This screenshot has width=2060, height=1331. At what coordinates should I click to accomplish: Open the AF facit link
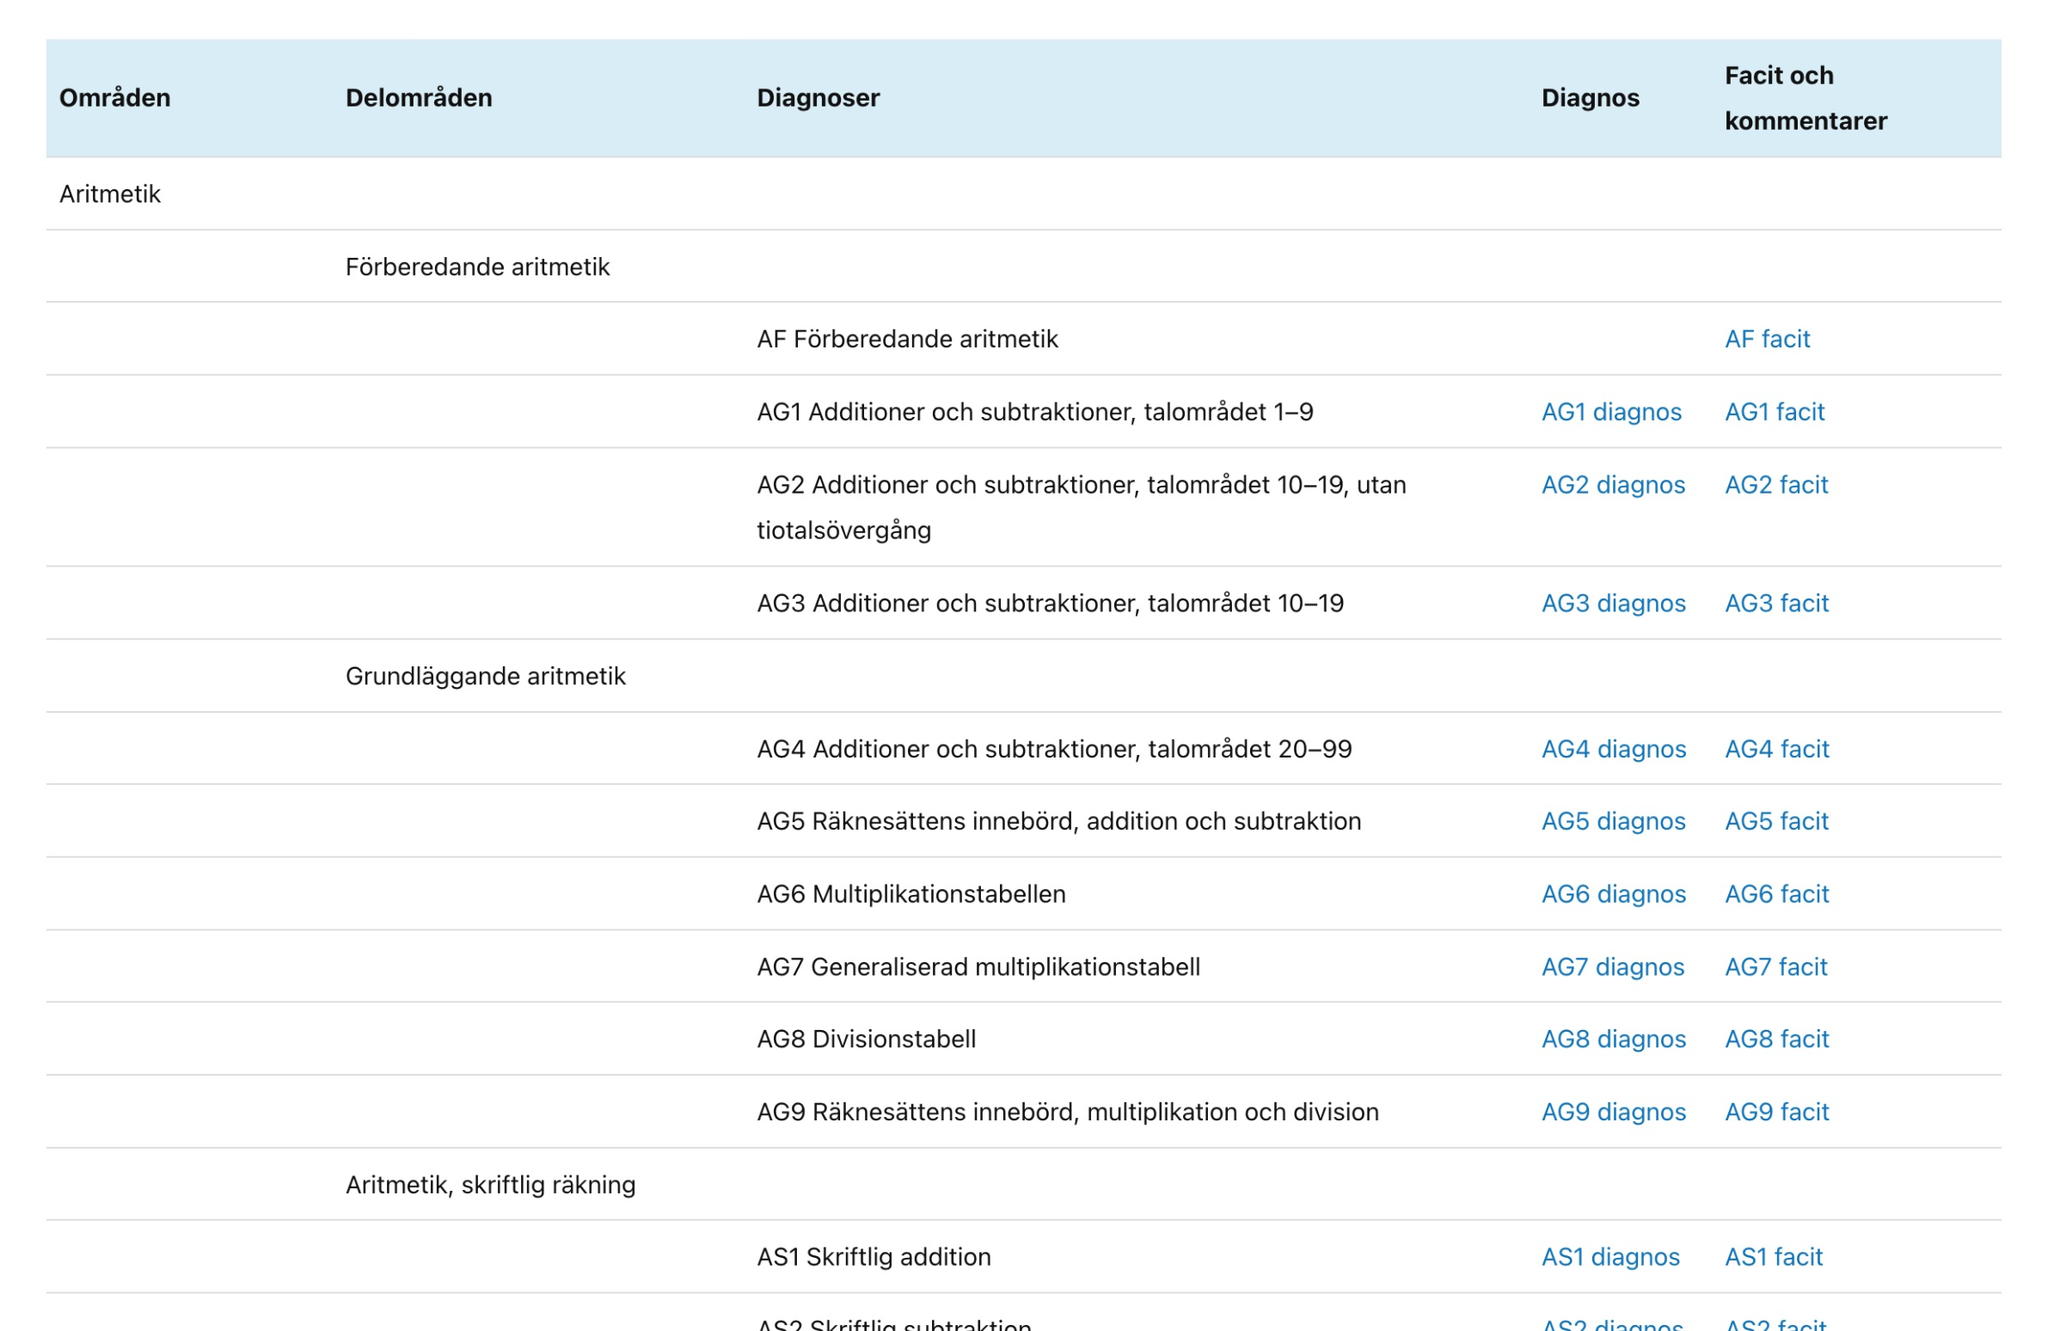[1766, 339]
